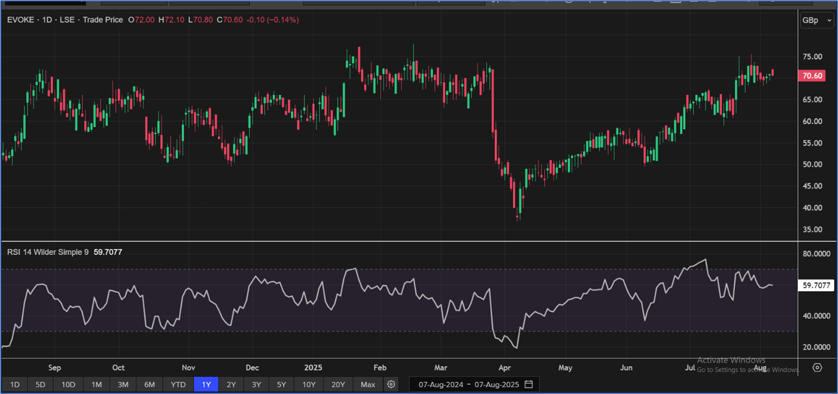Viewport: 838px width, 394px height.
Task: Select the 2Y time range
Action: (x=231, y=384)
